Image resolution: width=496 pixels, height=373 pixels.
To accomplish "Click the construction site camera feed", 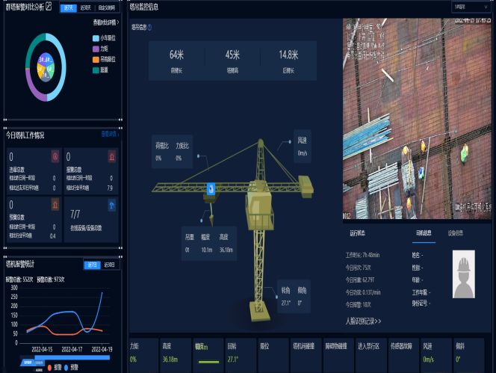I will (417, 119).
